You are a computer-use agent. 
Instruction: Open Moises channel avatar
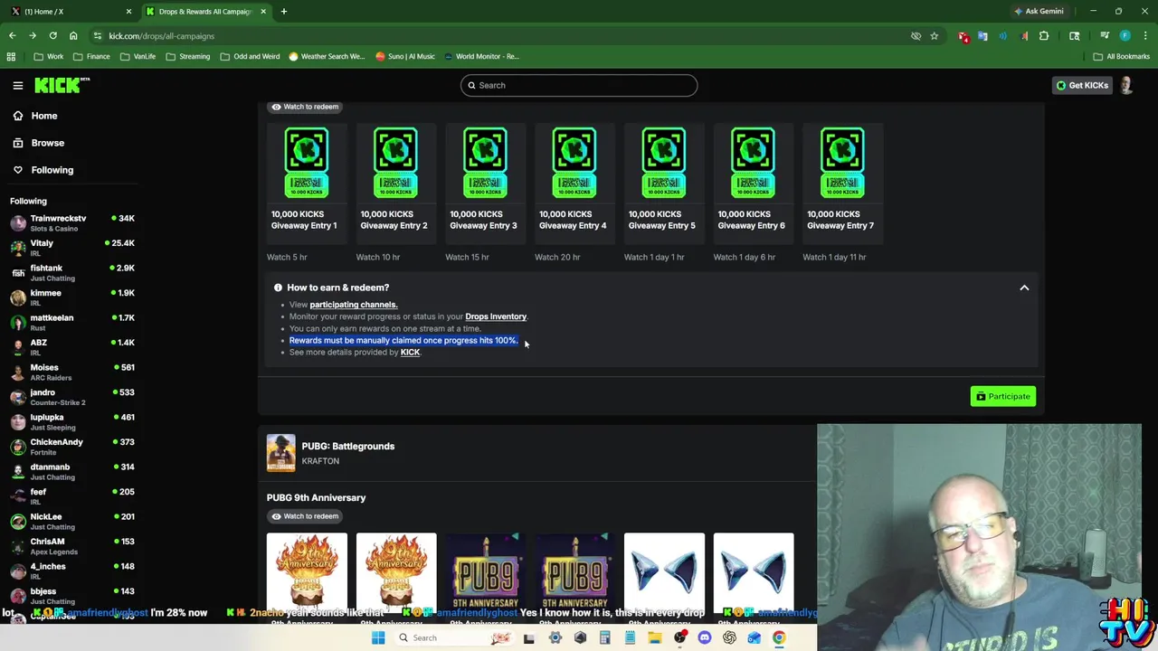18,372
